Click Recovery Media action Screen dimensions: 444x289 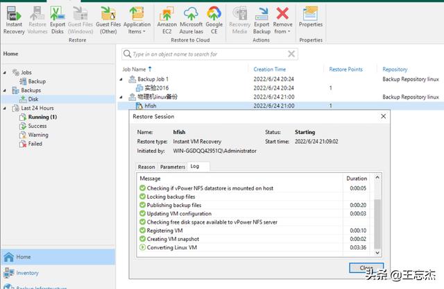pyautogui.click(x=239, y=20)
